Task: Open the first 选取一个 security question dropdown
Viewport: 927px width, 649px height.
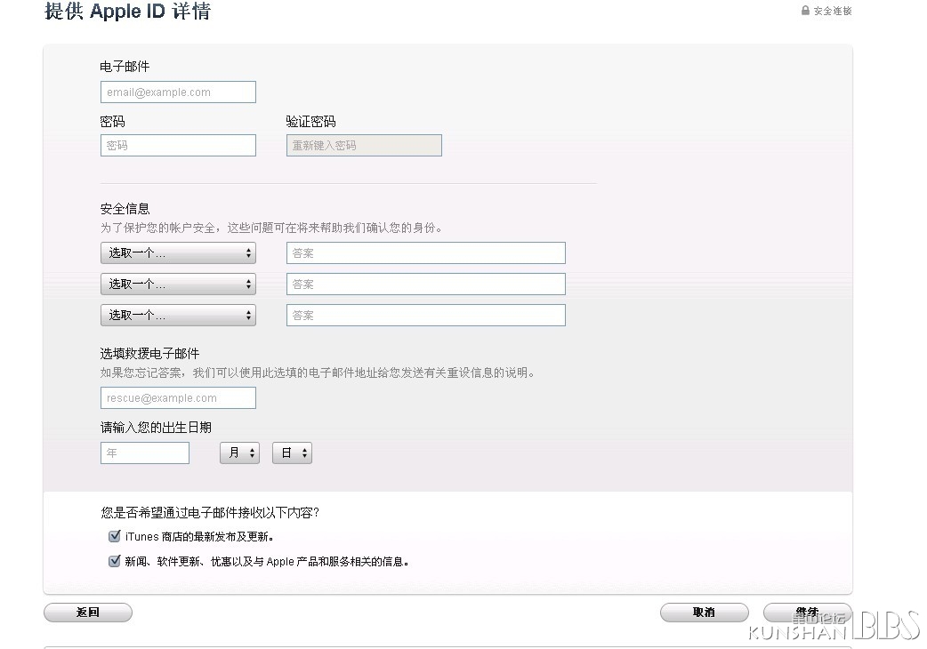Action: tap(179, 253)
